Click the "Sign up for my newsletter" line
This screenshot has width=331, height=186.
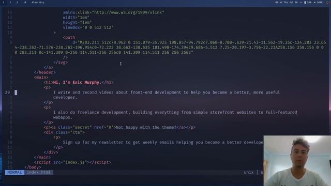[x=163, y=143]
